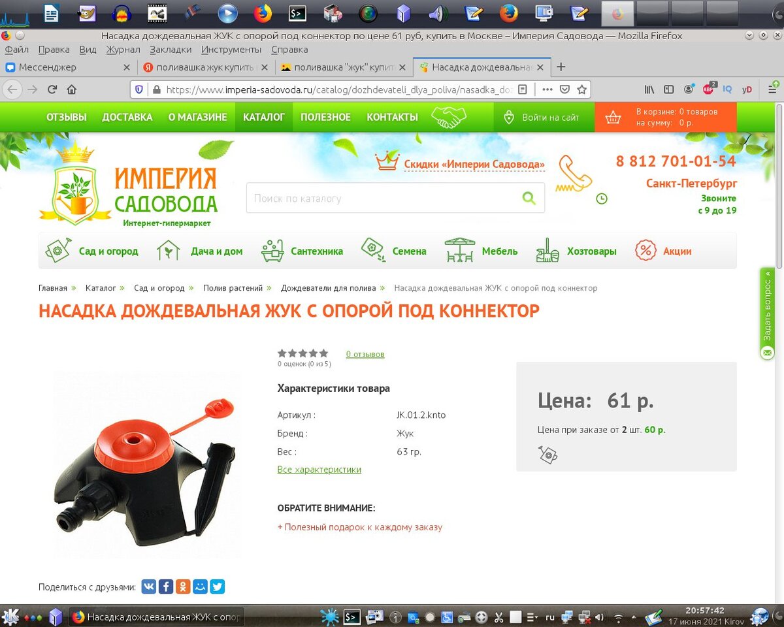Switch to the Мессенджер tab

tap(69, 67)
